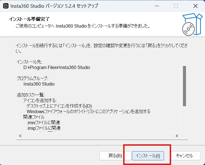This screenshot has height=165, width=205.
Task: Click the disabled maximize button
Action: [176, 6]
